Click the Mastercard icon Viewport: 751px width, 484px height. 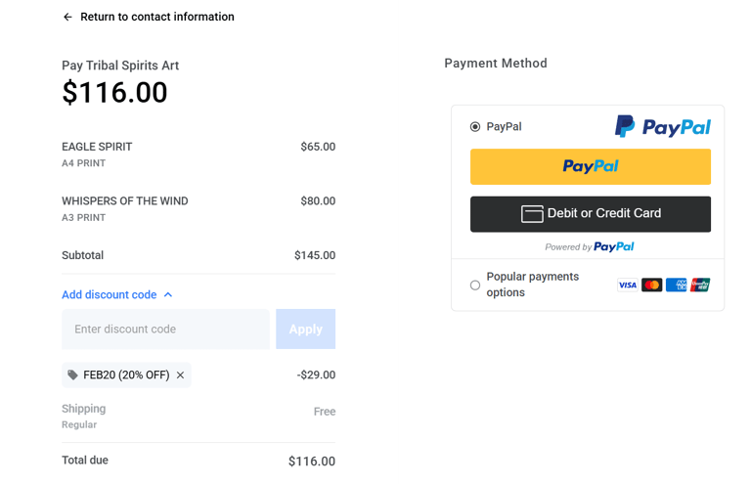coord(651,285)
